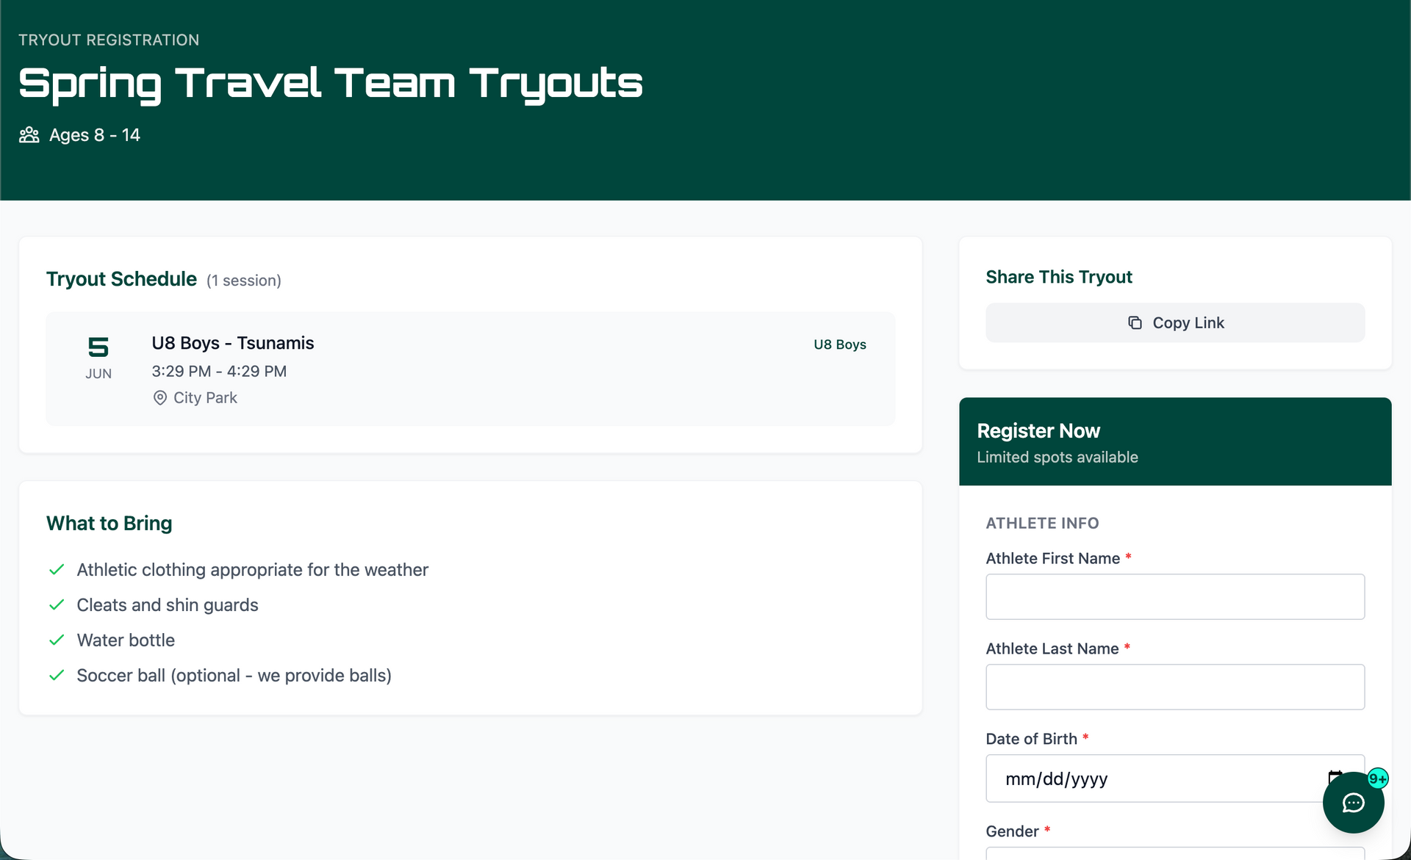Click the 5 JUN date block
This screenshot has width=1411, height=860.
click(98, 358)
